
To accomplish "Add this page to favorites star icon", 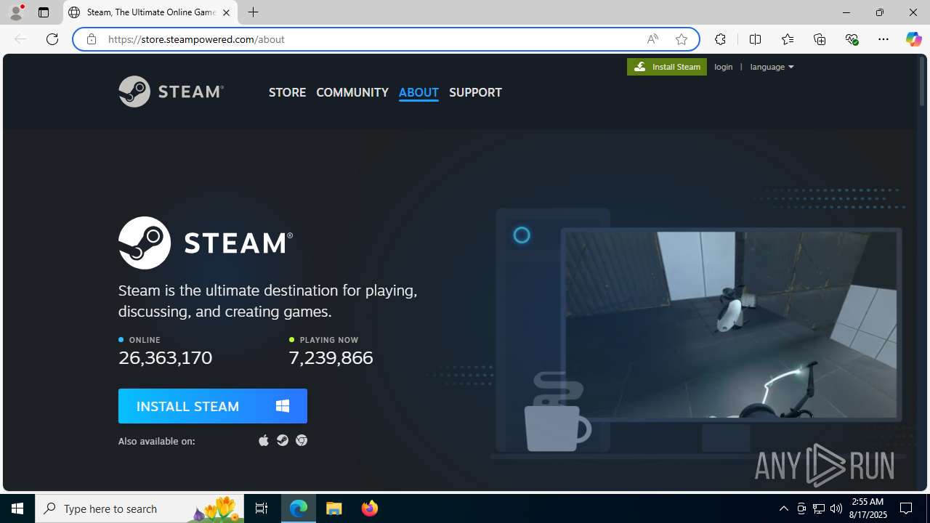I will [682, 39].
